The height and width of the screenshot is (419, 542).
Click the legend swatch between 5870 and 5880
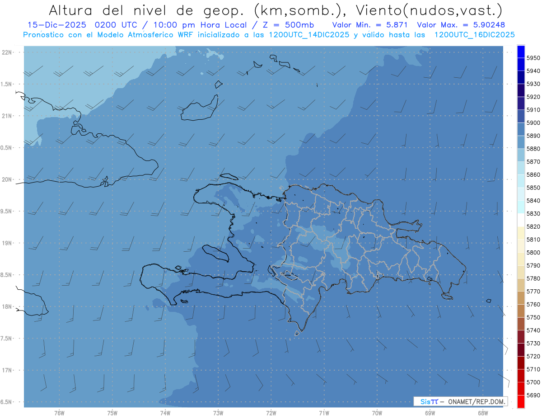(x=521, y=155)
